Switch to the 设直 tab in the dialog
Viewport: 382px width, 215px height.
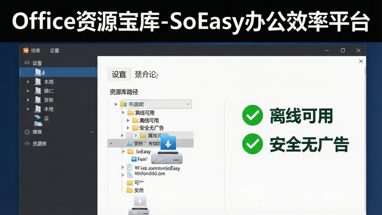(119, 74)
